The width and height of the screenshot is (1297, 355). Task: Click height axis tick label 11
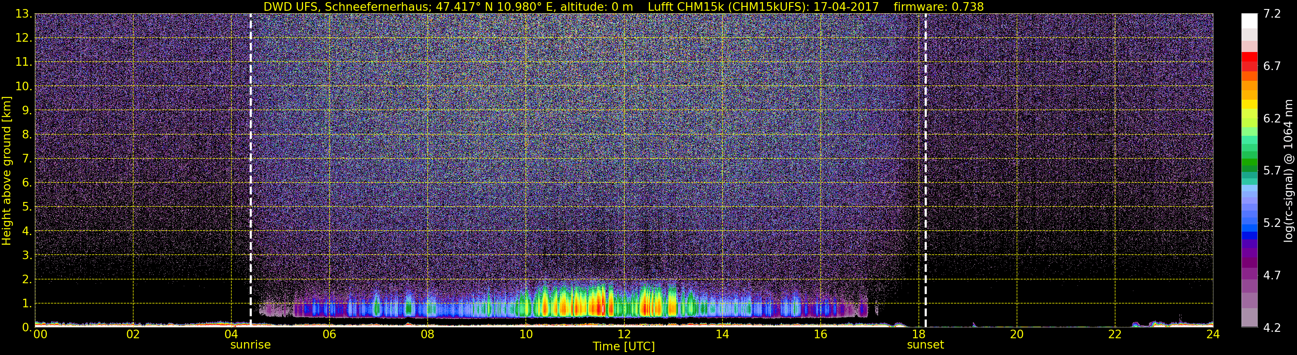pos(23,62)
